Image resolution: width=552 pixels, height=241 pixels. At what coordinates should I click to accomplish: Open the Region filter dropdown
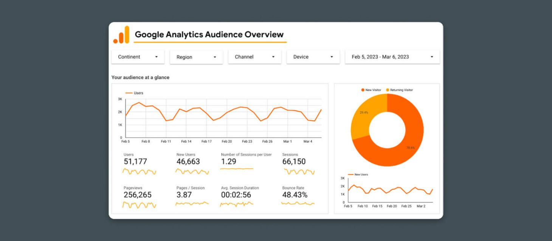pos(196,57)
